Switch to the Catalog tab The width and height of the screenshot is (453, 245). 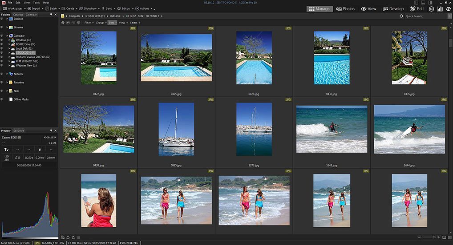pos(18,15)
